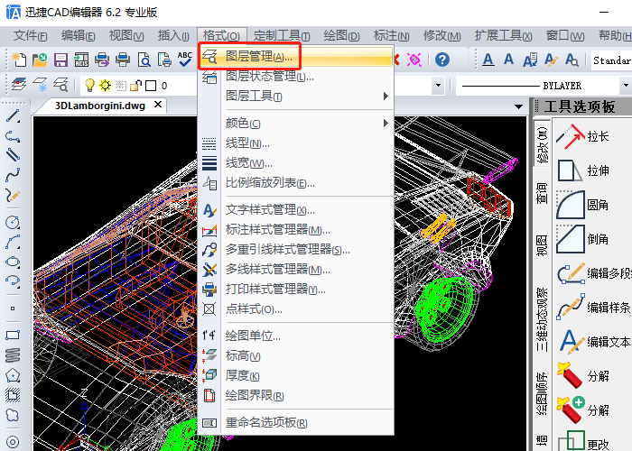Click the underlined A text icon
This screenshot has width=632, height=451.
(488, 60)
